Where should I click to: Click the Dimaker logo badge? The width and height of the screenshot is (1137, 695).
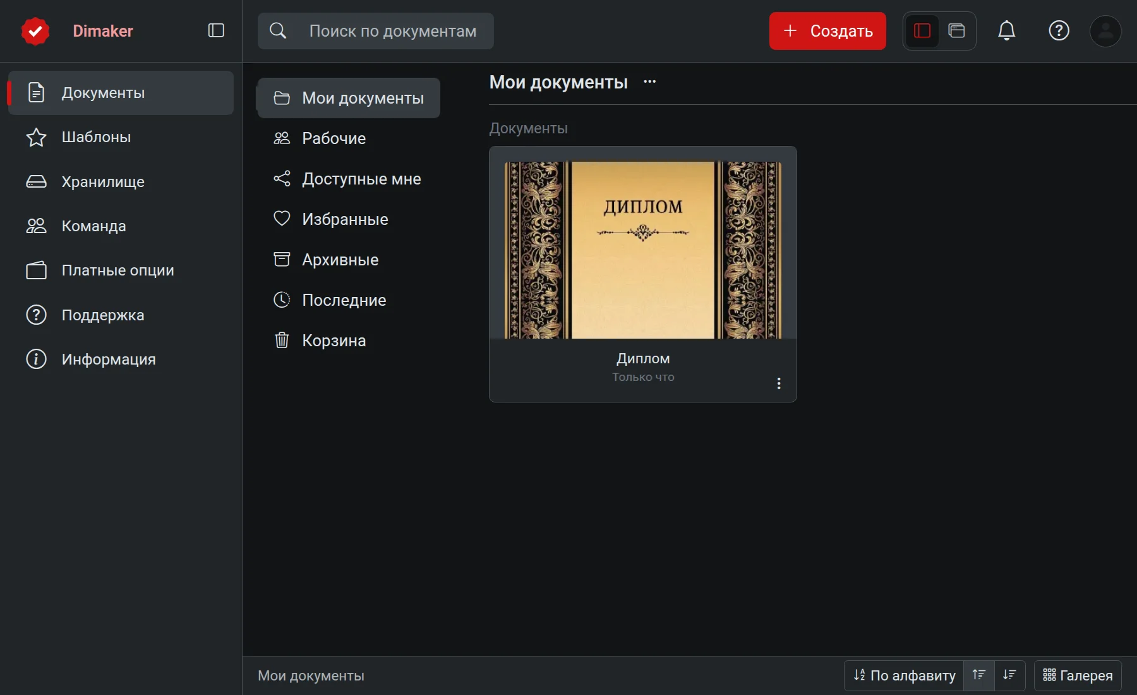click(35, 31)
